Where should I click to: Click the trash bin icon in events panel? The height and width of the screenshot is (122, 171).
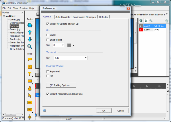(x=167, y=21)
